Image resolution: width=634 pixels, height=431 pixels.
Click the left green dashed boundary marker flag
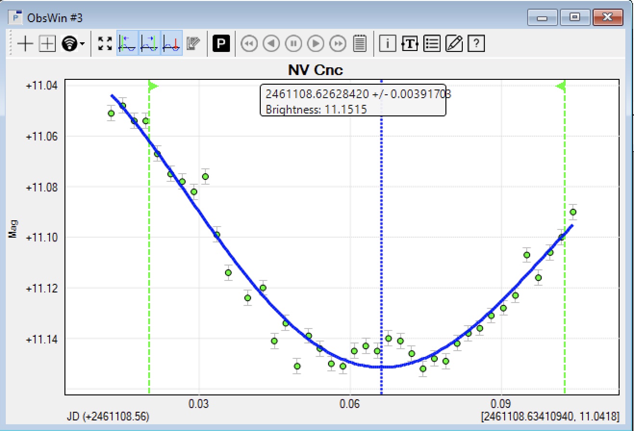point(152,86)
